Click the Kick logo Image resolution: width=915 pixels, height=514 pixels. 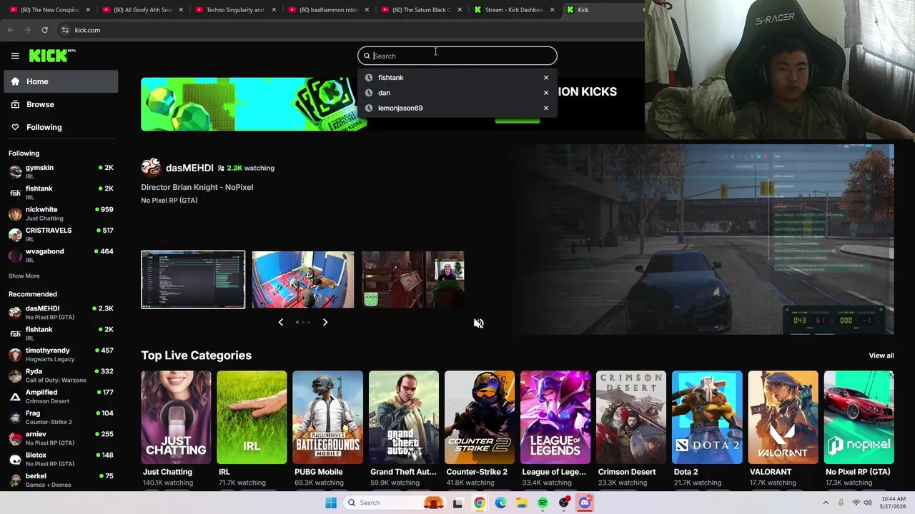(52, 56)
